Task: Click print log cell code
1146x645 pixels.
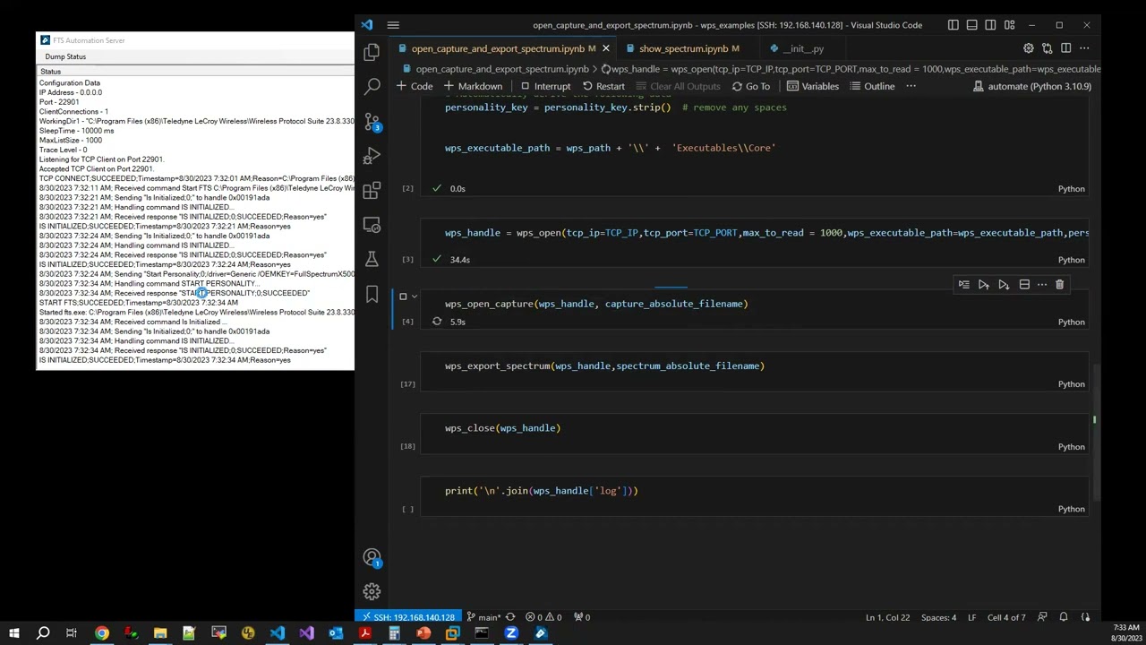Action: [541, 491]
